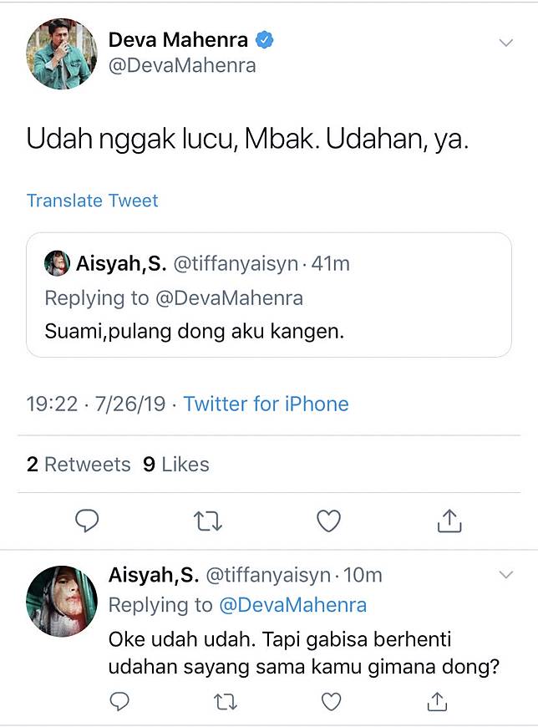The height and width of the screenshot is (727, 538).
Task: Tap the @DevaMahenra mention in bottom reply
Action: click(x=292, y=605)
